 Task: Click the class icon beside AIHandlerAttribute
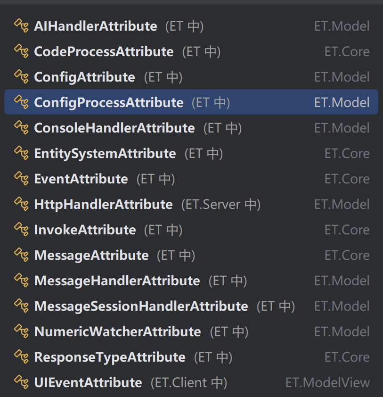pyautogui.click(x=22, y=26)
